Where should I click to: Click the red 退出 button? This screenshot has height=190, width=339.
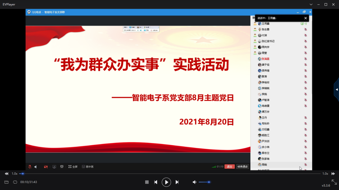pyautogui.click(x=229, y=167)
